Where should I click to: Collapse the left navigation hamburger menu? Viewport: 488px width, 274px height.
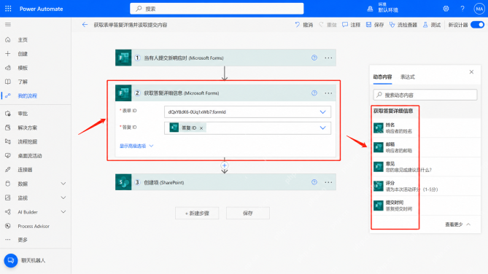click(x=8, y=25)
